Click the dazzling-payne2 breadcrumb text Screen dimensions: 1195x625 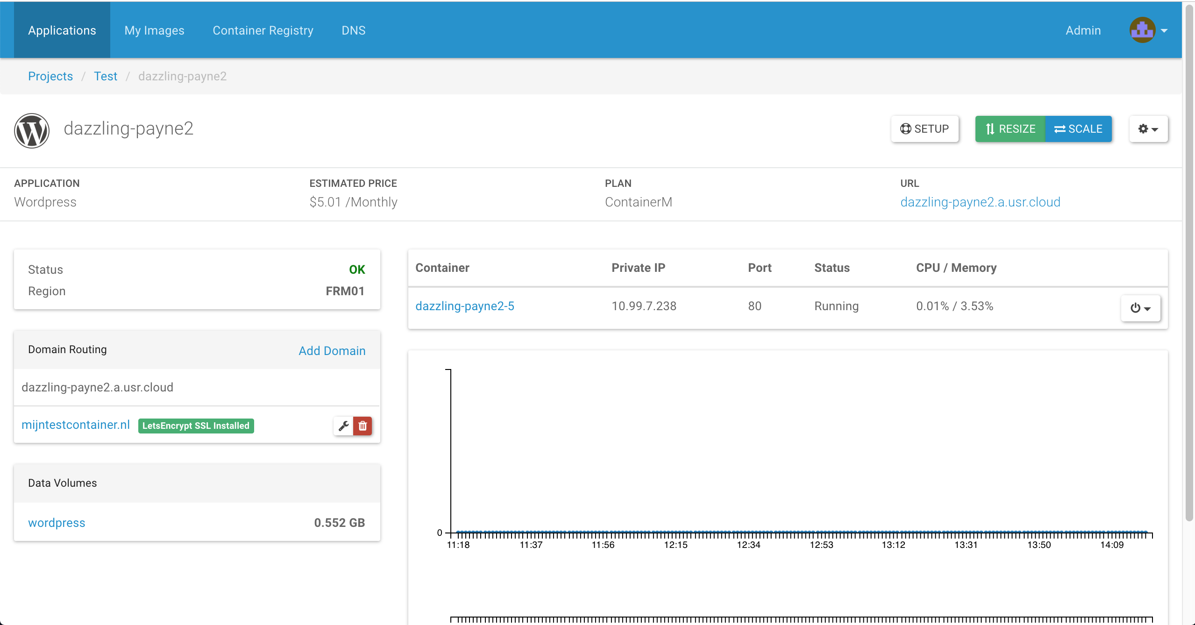coord(182,76)
